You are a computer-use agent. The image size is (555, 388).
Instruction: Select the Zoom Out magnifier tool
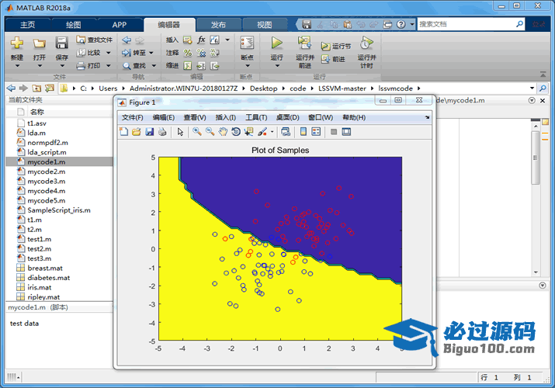(x=210, y=132)
